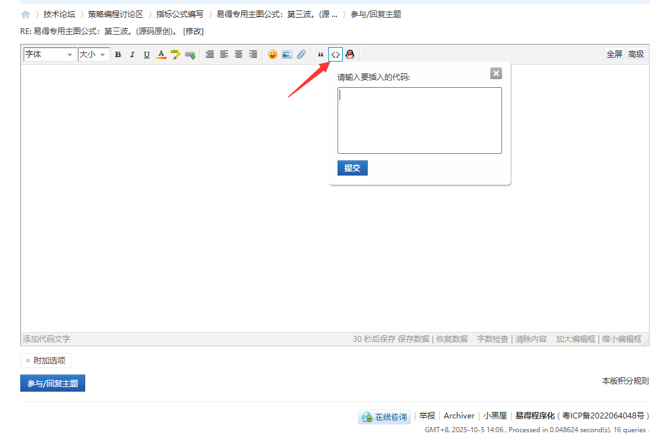Toggle italic formatting

[132, 54]
